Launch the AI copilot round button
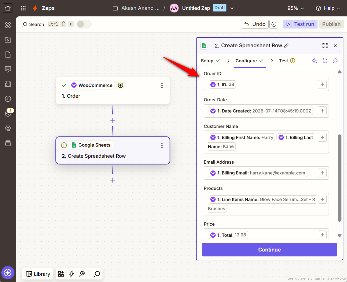Viewport: 347px width, 282px height. coord(8,272)
